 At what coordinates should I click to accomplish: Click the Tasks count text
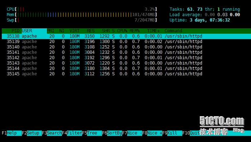tap(205, 9)
